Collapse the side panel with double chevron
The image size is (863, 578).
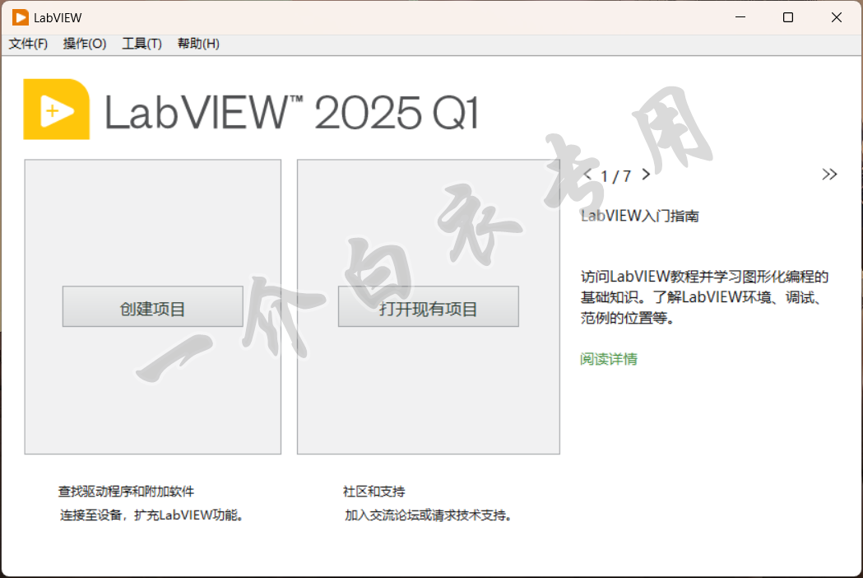829,175
